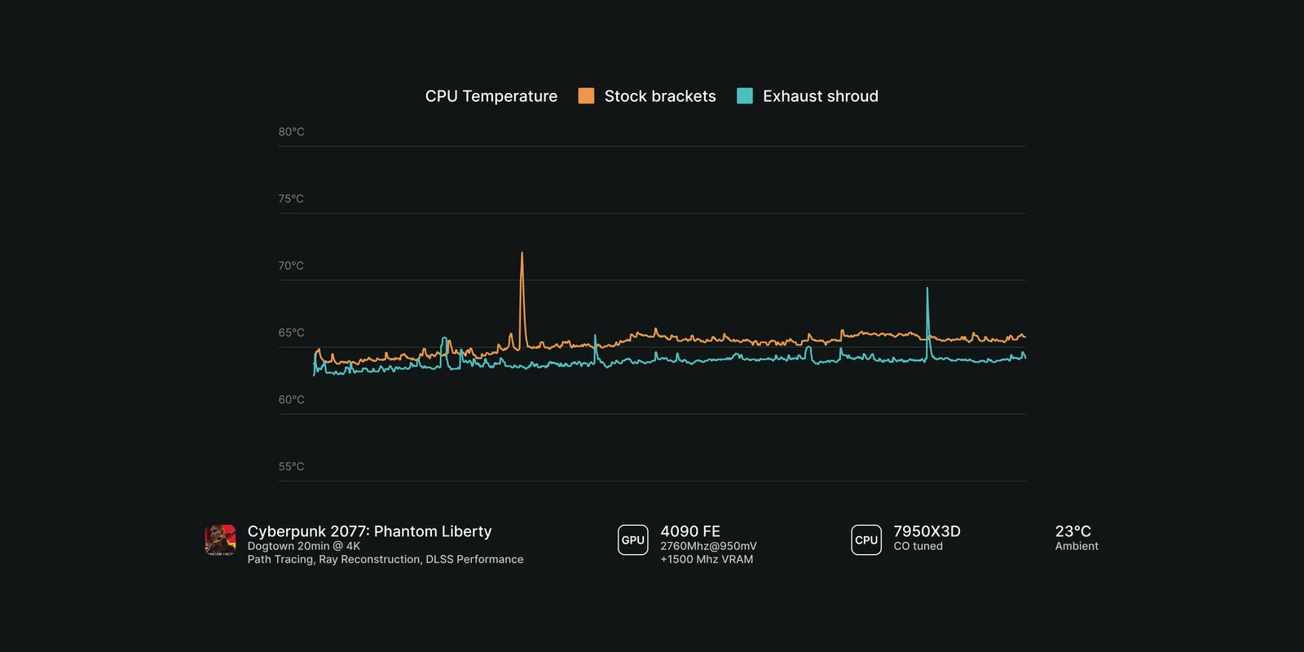Viewport: 1304px width, 652px height.
Task: Click the 4090 FE heading
Action: [x=690, y=531]
